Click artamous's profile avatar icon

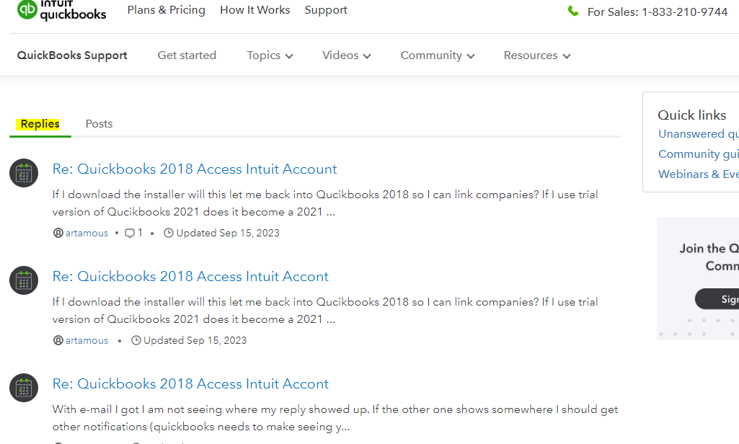(x=58, y=233)
